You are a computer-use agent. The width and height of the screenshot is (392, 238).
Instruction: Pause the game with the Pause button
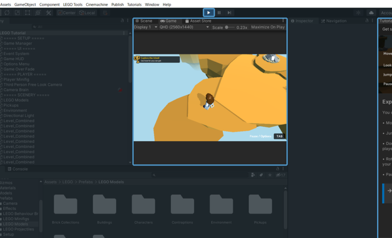pos(219,12)
